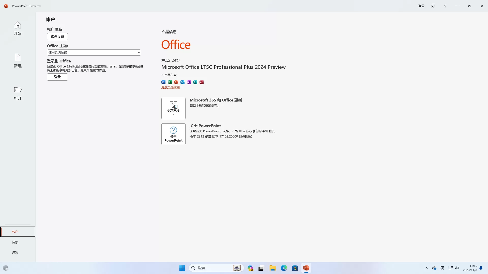Click the 登录 sign-in button
488x274 pixels.
(57, 77)
